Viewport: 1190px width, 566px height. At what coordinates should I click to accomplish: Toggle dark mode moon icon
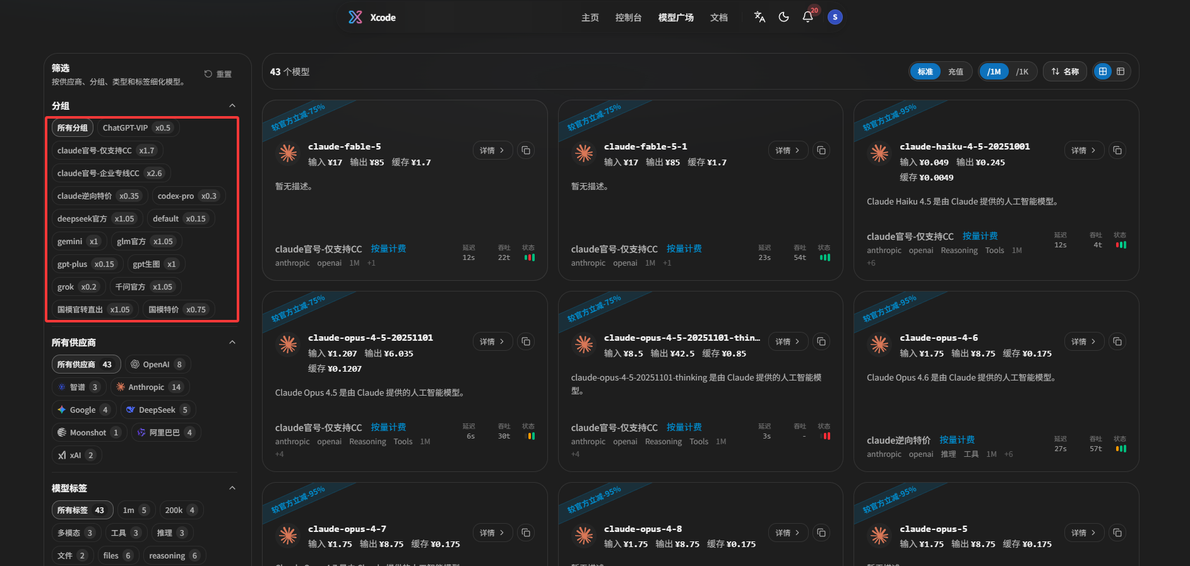pos(783,17)
